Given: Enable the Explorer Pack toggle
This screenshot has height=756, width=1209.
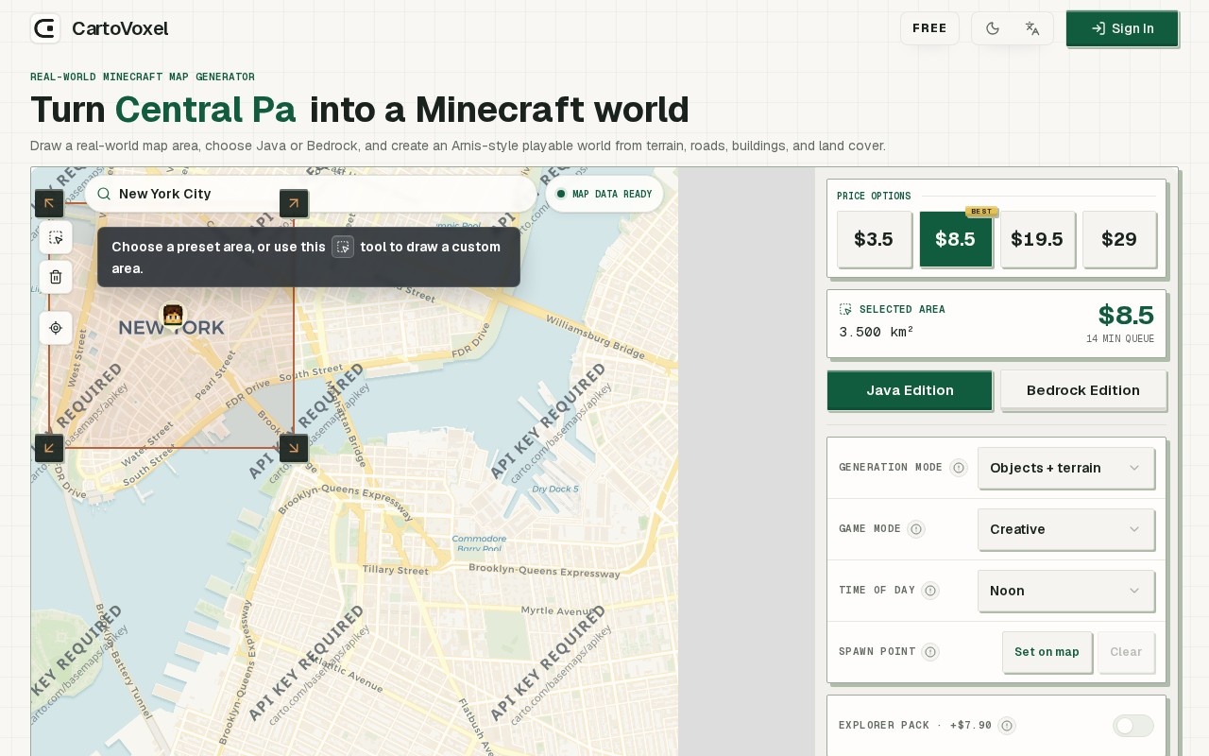Looking at the screenshot, I should coord(1133,726).
